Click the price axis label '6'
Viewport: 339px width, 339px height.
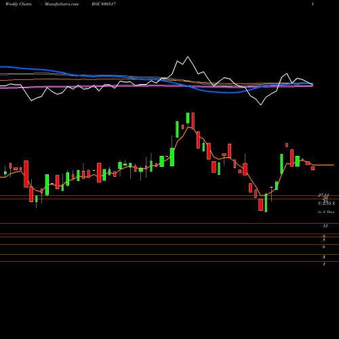(x=324, y=247)
